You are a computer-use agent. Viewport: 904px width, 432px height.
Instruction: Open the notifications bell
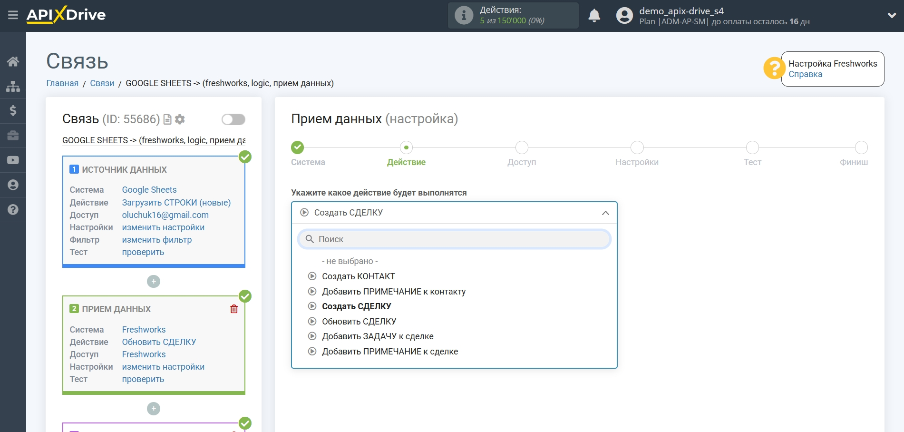594,16
